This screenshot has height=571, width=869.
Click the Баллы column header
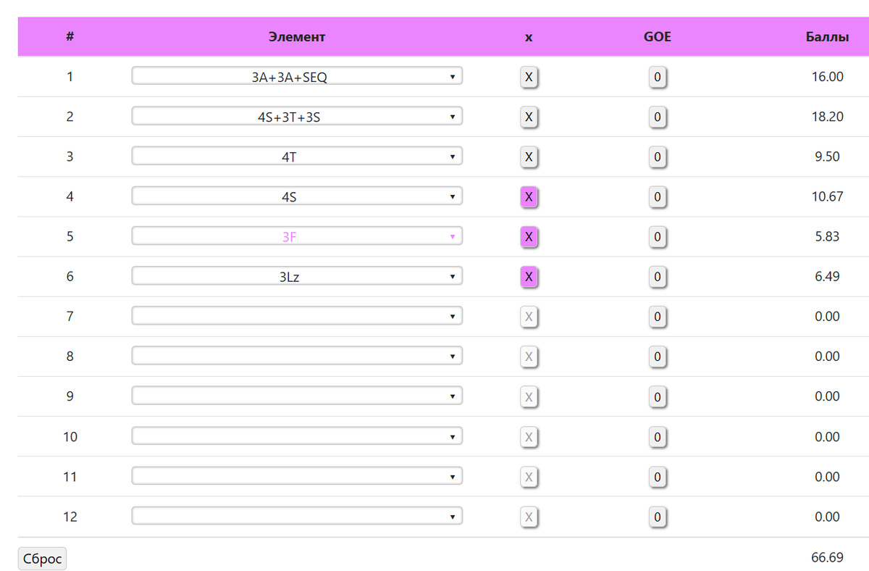pyautogui.click(x=827, y=37)
